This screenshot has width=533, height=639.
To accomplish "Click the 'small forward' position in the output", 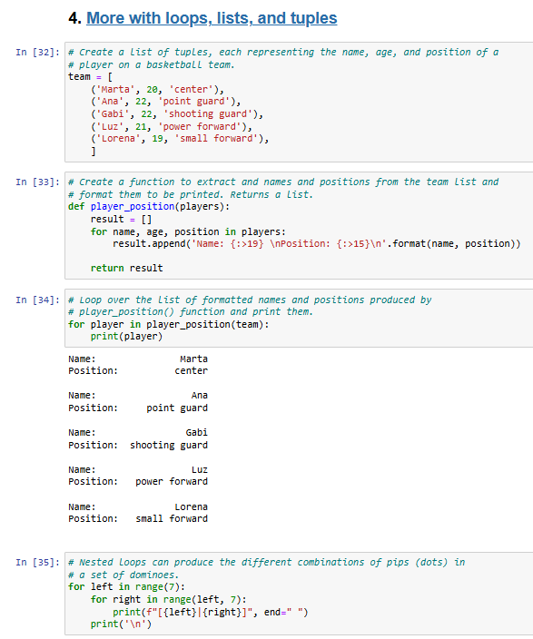I will (x=172, y=519).
